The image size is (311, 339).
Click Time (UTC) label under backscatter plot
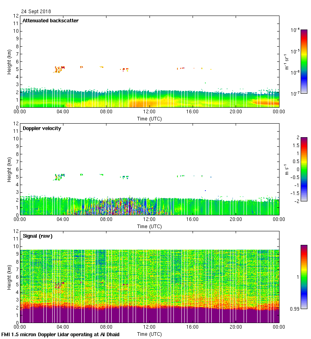click(x=150, y=119)
